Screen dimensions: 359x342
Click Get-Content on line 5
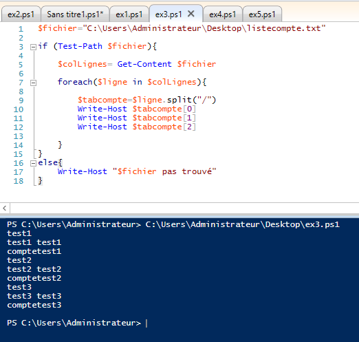click(x=144, y=64)
